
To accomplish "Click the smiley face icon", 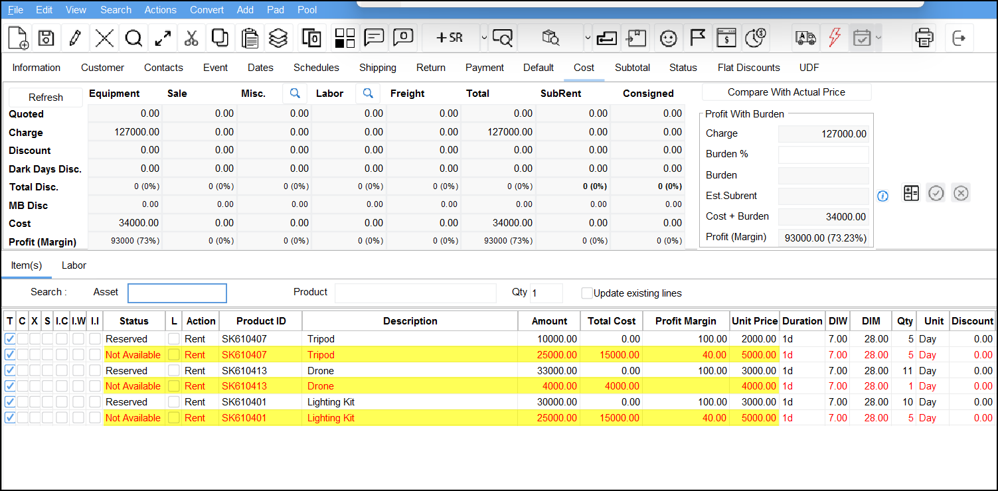I will pos(668,38).
